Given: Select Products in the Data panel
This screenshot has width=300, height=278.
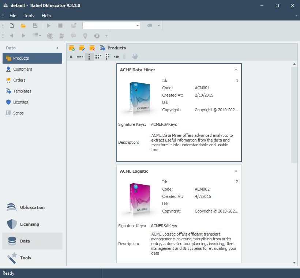Looking at the screenshot, I should point(32,58).
